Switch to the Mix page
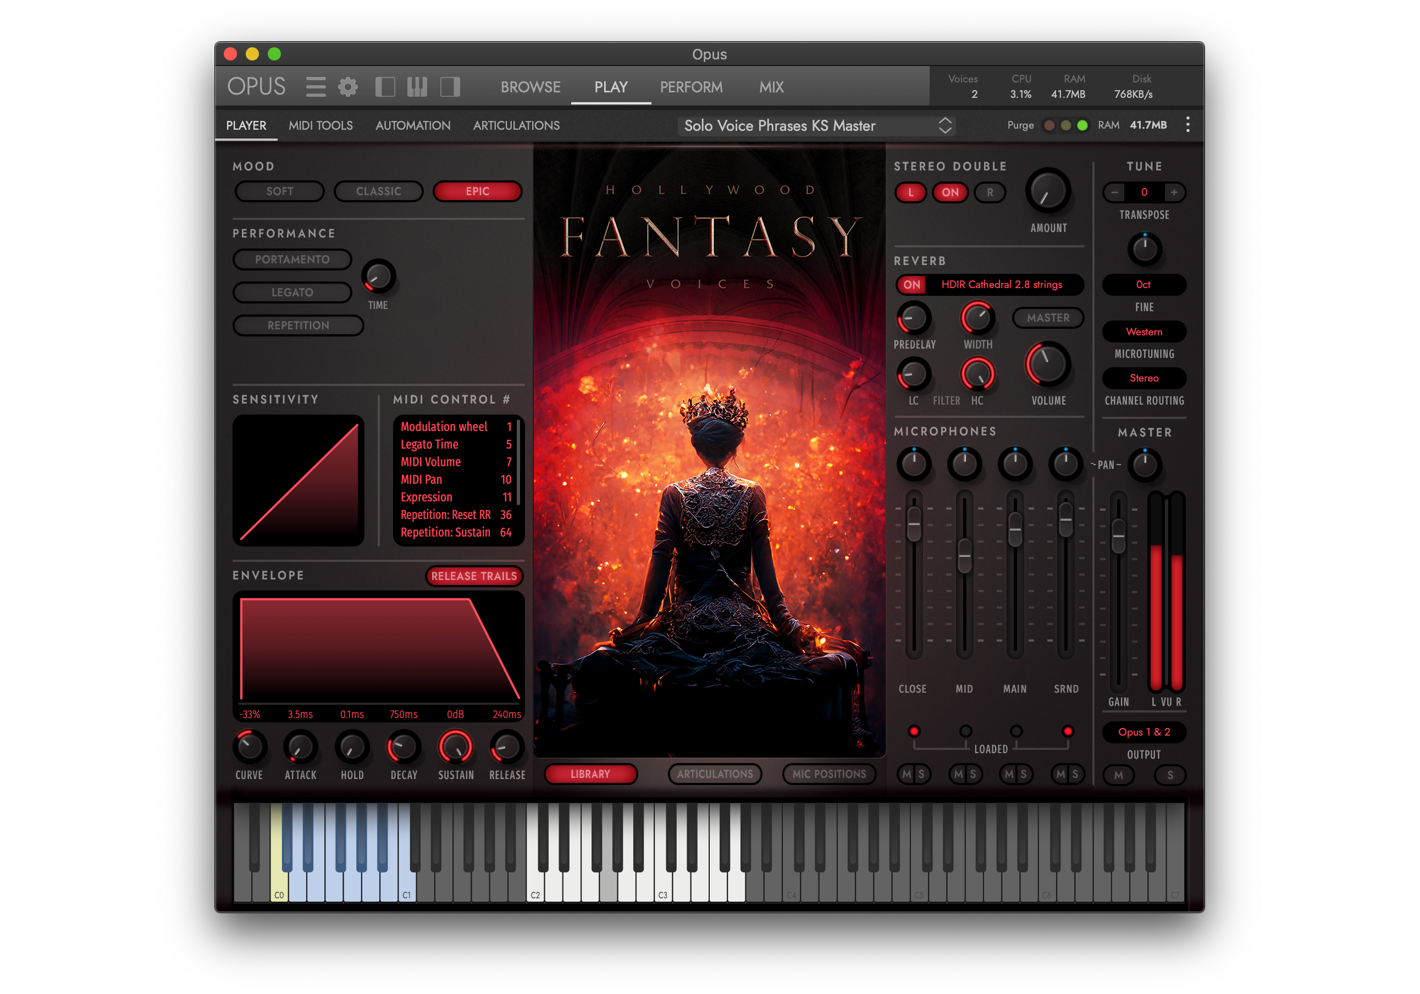This screenshot has height=994, width=1420. tap(771, 87)
